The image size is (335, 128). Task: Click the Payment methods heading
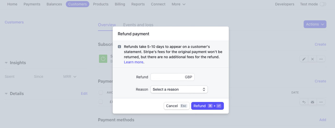[x=116, y=120]
